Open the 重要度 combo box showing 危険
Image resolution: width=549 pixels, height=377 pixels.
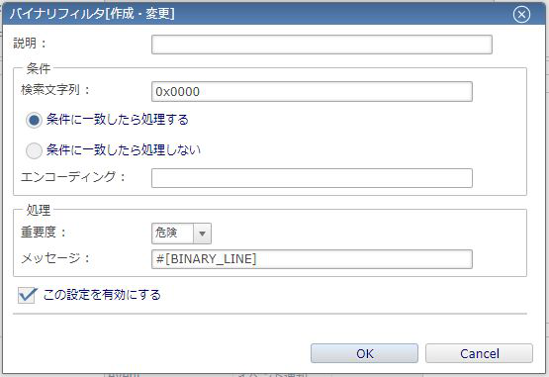click(181, 234)
